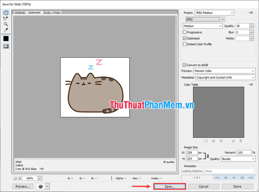Viewport: 259px width, 192px height.
Task: Click the new color icon under Color Table
Action: (x=233, y=141)
